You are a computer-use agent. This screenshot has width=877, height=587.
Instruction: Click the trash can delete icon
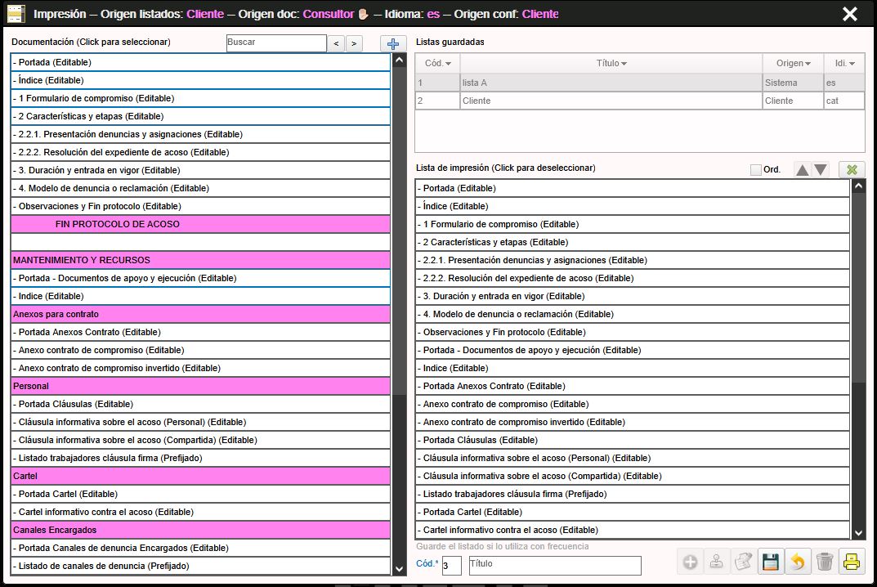(x=825, y=562)
